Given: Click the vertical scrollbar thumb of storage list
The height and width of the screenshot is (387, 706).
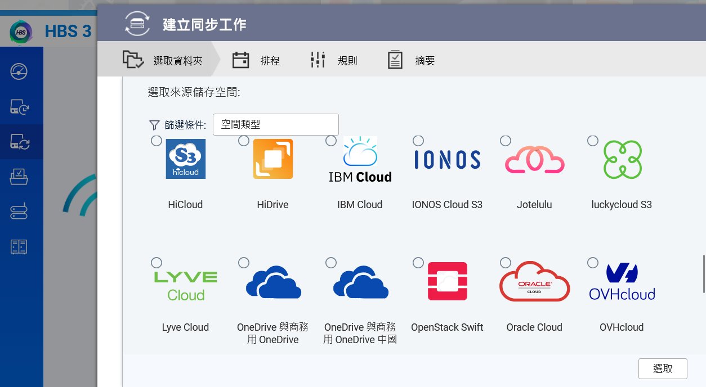Looking at the screenshot, I should click(703, 274).
